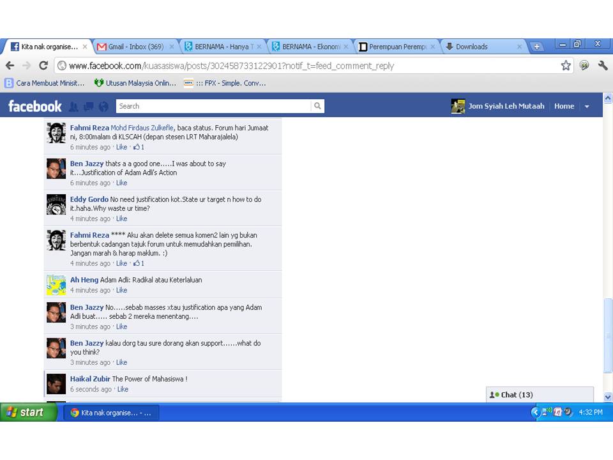
Task: Bookmark this page with the star icon
Action: (x=566, y=65)
